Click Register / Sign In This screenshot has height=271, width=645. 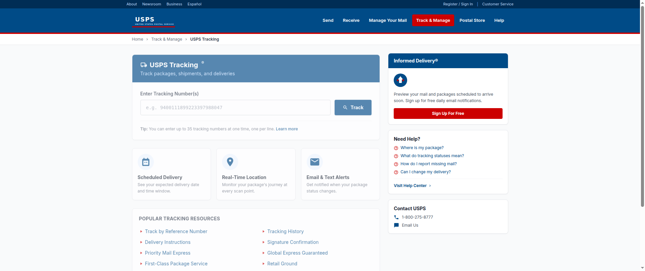click(458, 4)
